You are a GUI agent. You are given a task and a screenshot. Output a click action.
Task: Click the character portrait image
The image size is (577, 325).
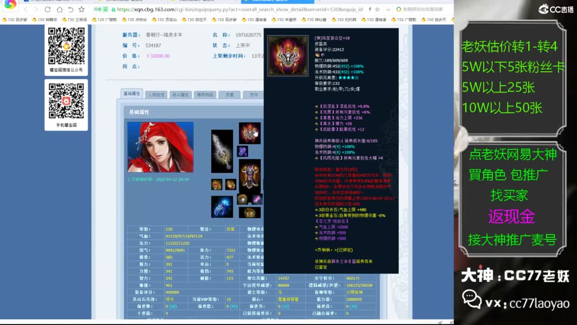[x=160, y=147]
